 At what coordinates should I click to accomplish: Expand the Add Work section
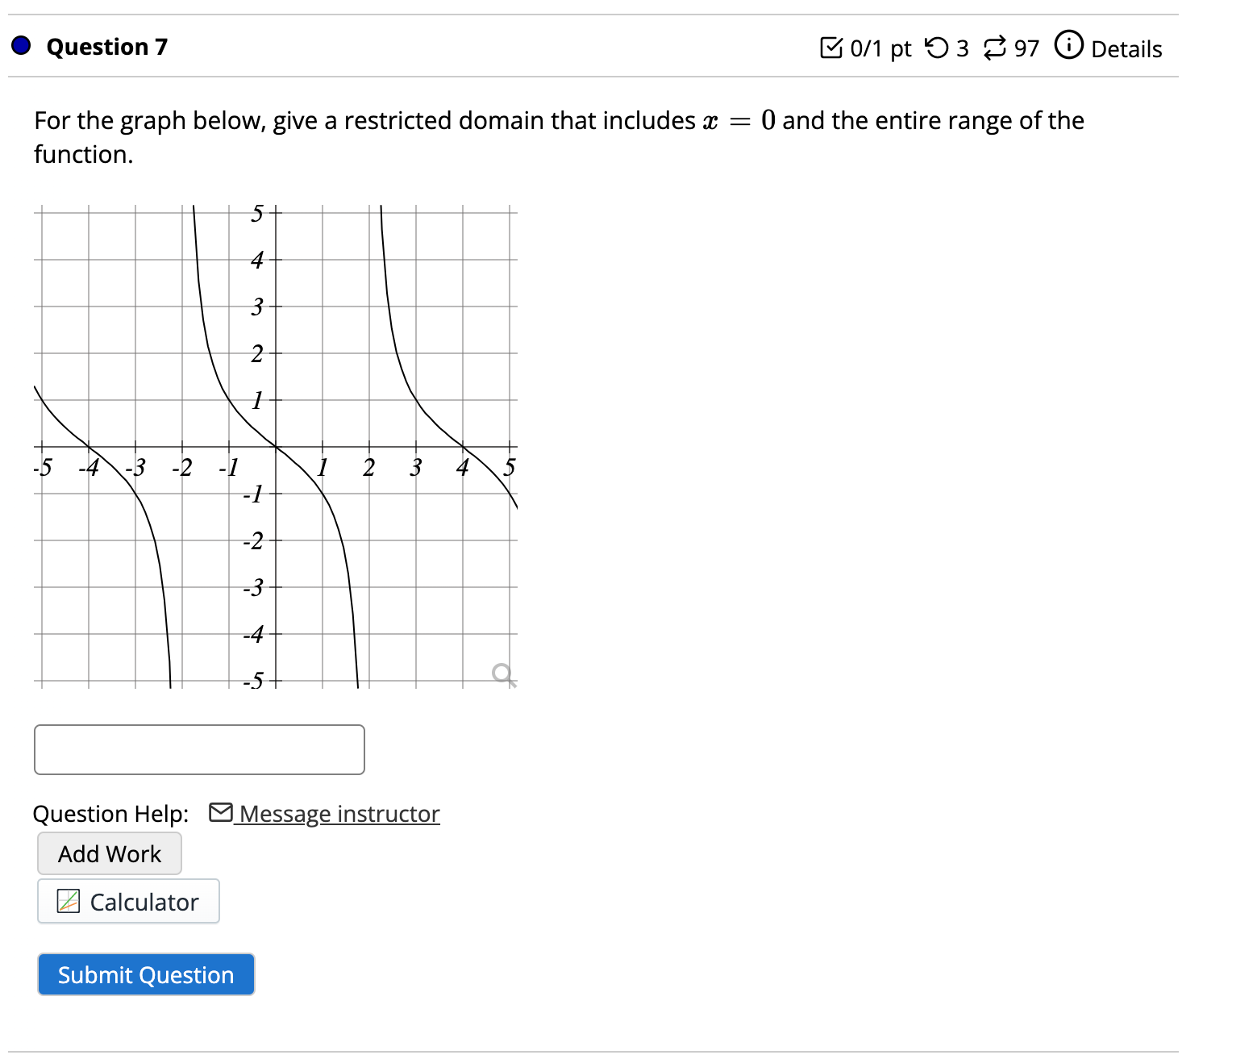point(109,853)
